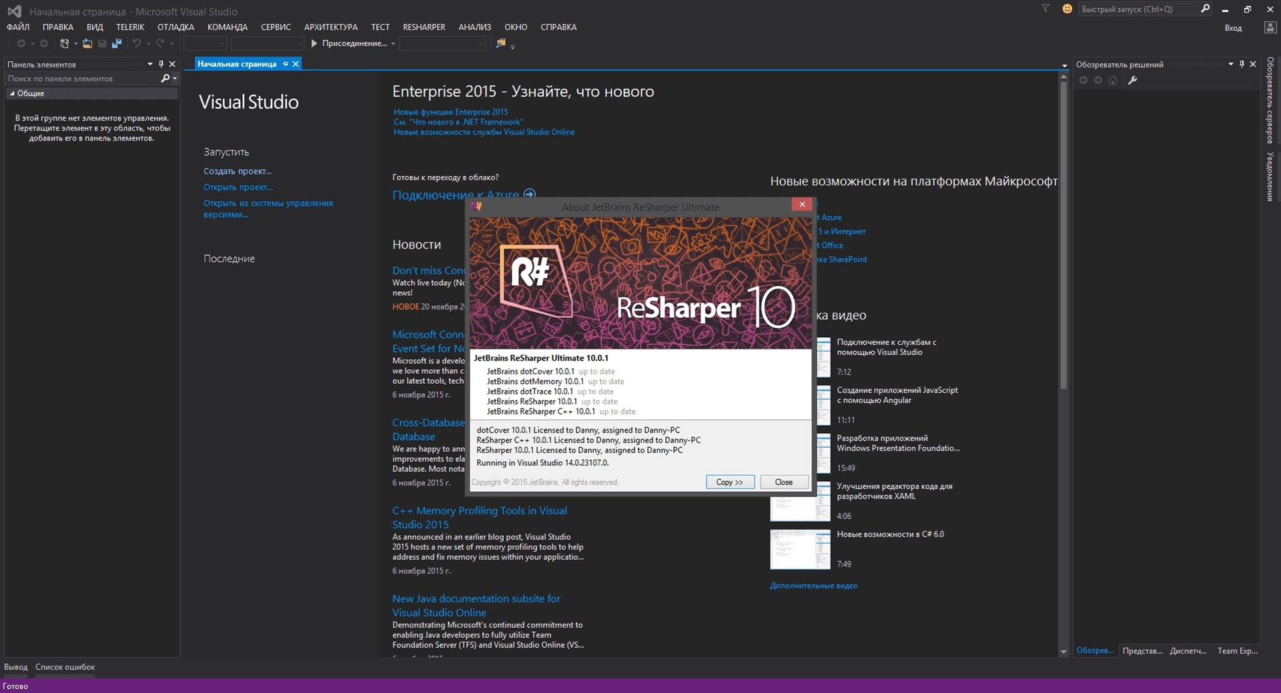Screen dimensions: 1281x693
Task: Open the СПРАВКА menu
Action: [558, 27]
